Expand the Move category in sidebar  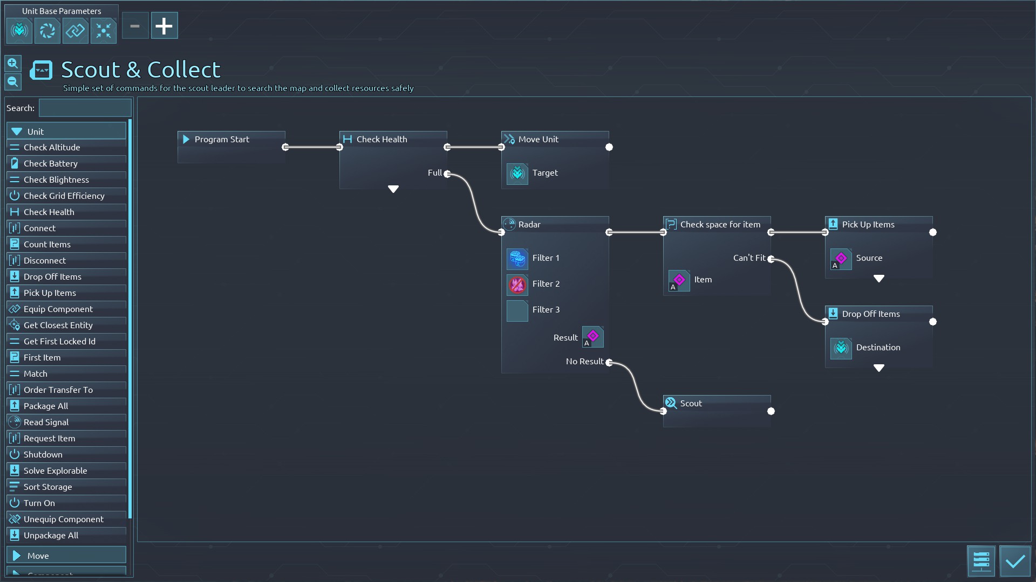66,556
